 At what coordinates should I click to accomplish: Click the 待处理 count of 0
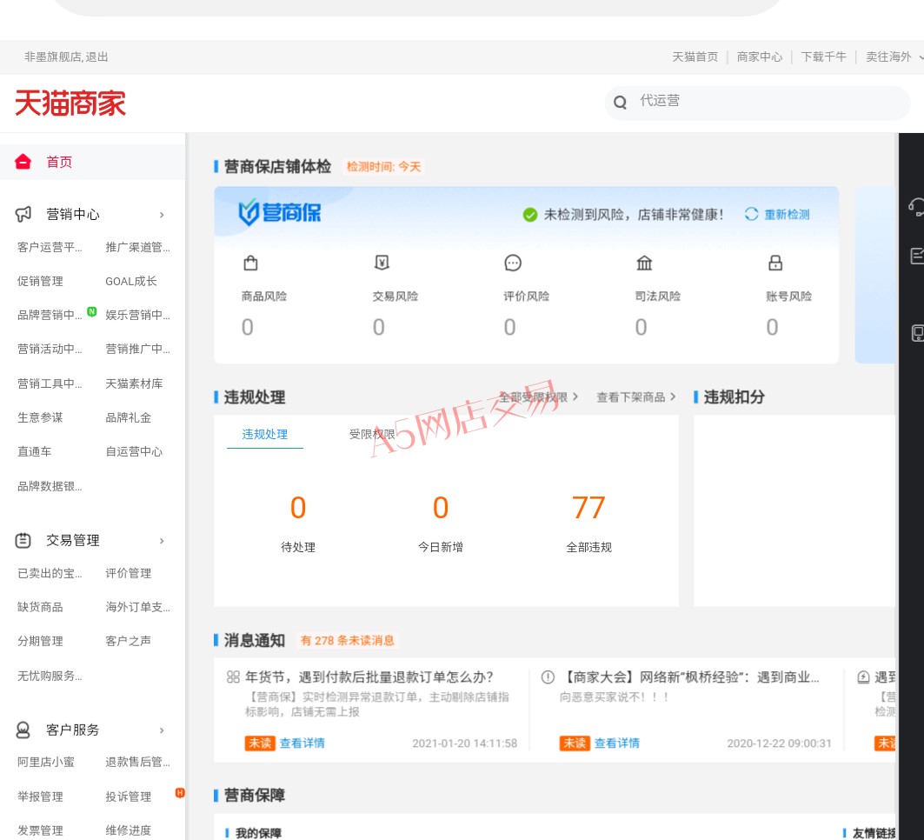tap(298, 507)
